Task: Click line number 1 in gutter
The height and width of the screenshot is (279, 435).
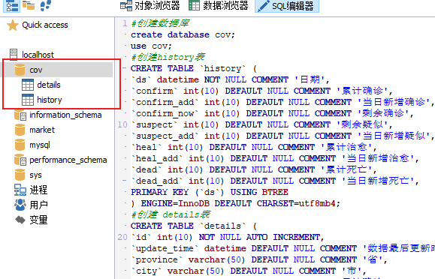Action: pos(125,23)
